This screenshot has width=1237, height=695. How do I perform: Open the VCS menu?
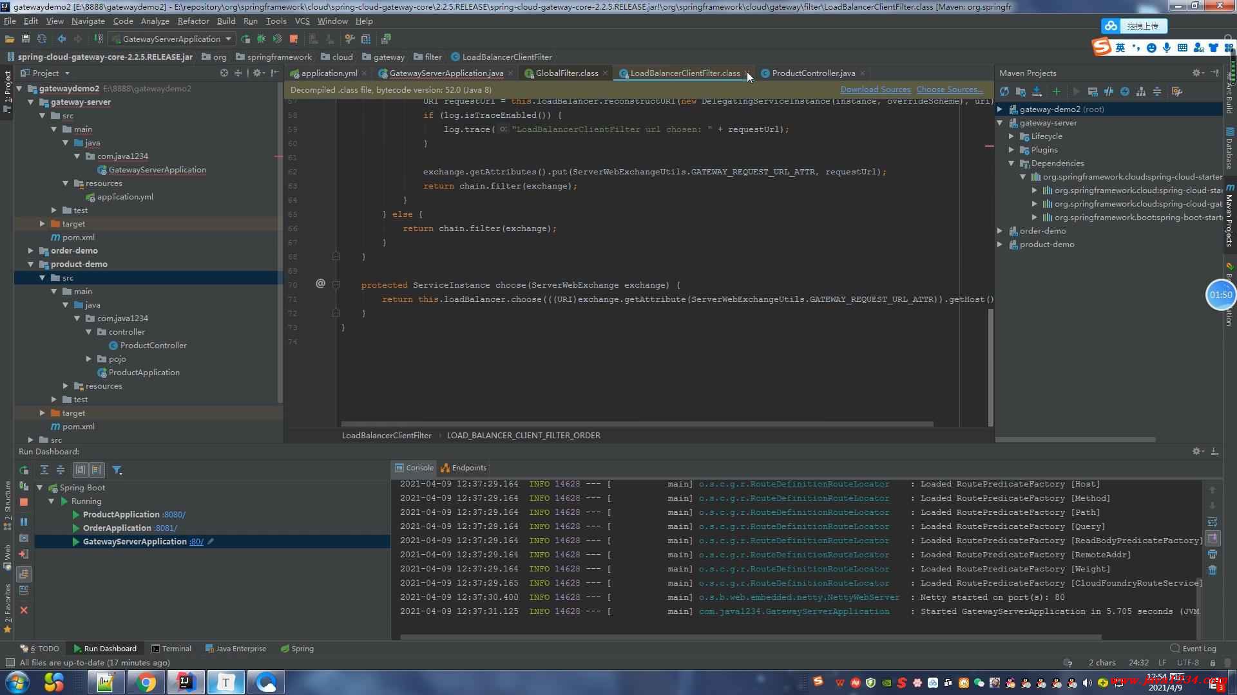tap(302, 21)
